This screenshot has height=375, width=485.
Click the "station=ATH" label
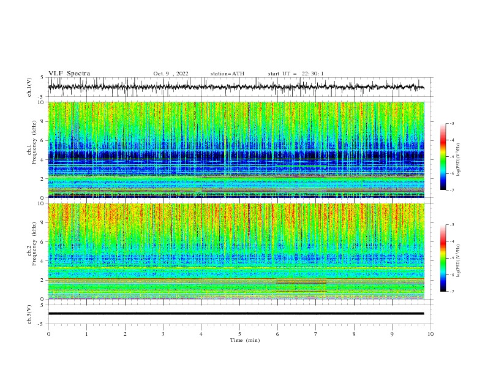tap(227, 74)
